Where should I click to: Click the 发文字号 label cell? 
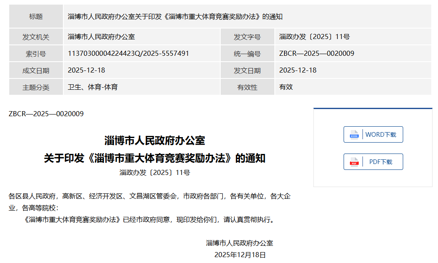pos(247,37)
